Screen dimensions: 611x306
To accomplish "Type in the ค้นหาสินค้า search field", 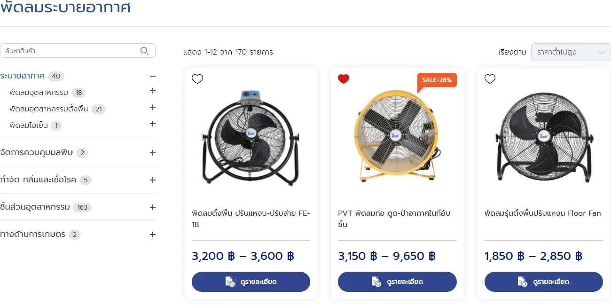I will click(x=70, y=51).
